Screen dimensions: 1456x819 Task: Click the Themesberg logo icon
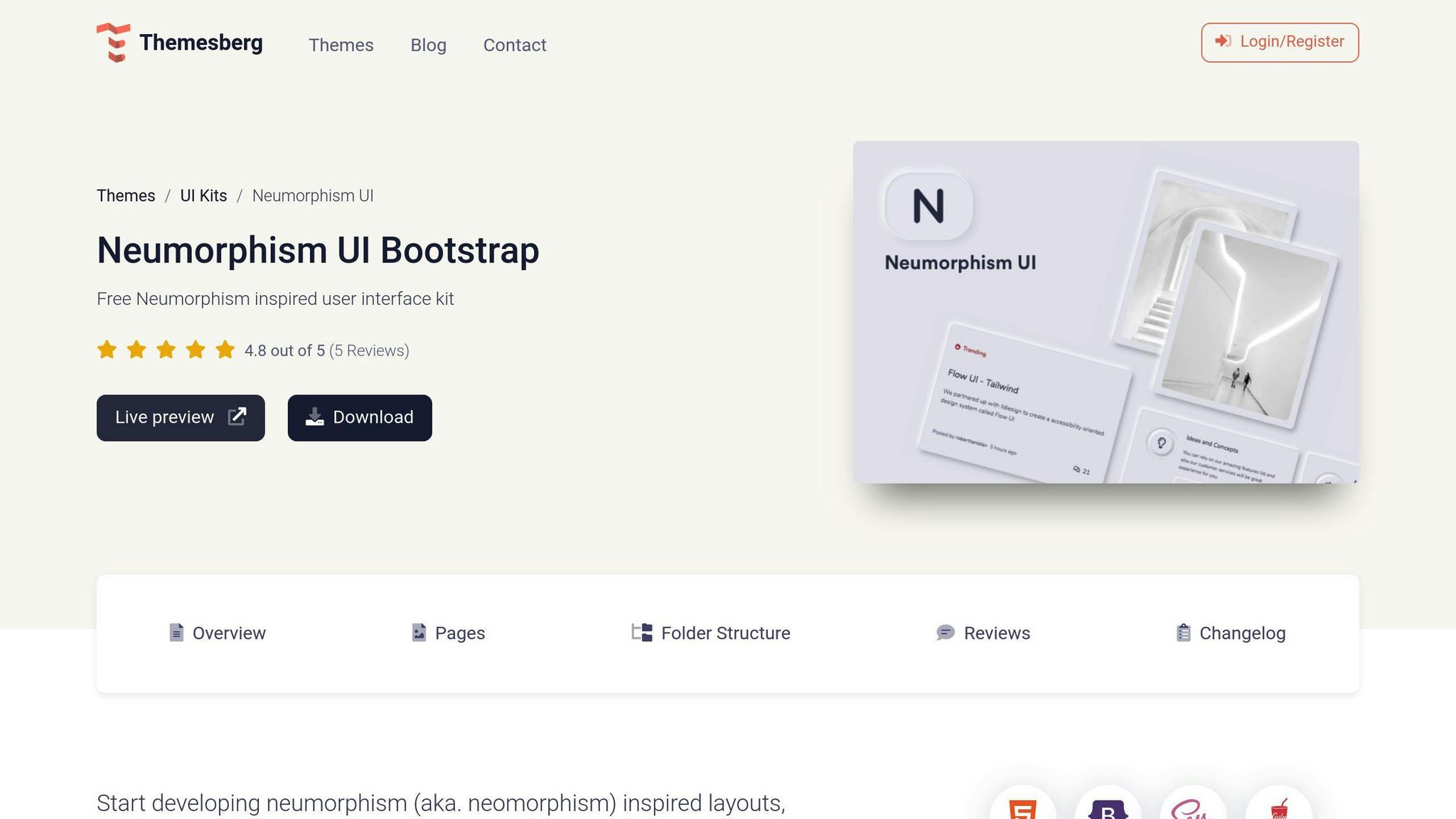[114, 43]
